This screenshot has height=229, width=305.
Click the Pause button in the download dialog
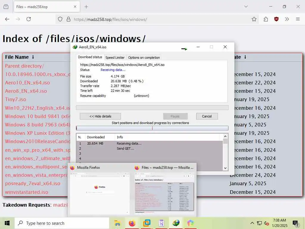[x=175, y=116]
